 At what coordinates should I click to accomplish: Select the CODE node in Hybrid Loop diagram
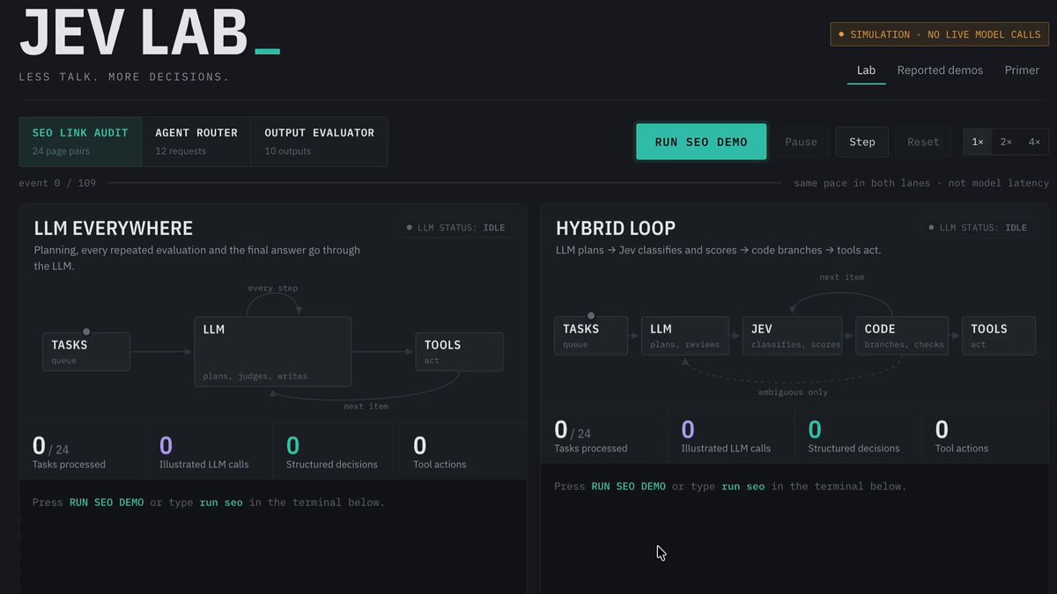pyautogui.click(x=902, y=335)
